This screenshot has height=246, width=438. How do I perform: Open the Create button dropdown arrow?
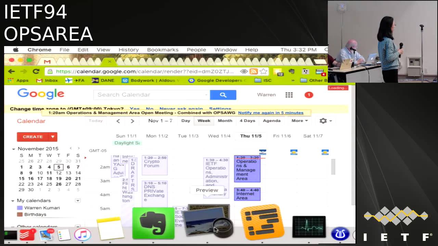pos(53,137)
